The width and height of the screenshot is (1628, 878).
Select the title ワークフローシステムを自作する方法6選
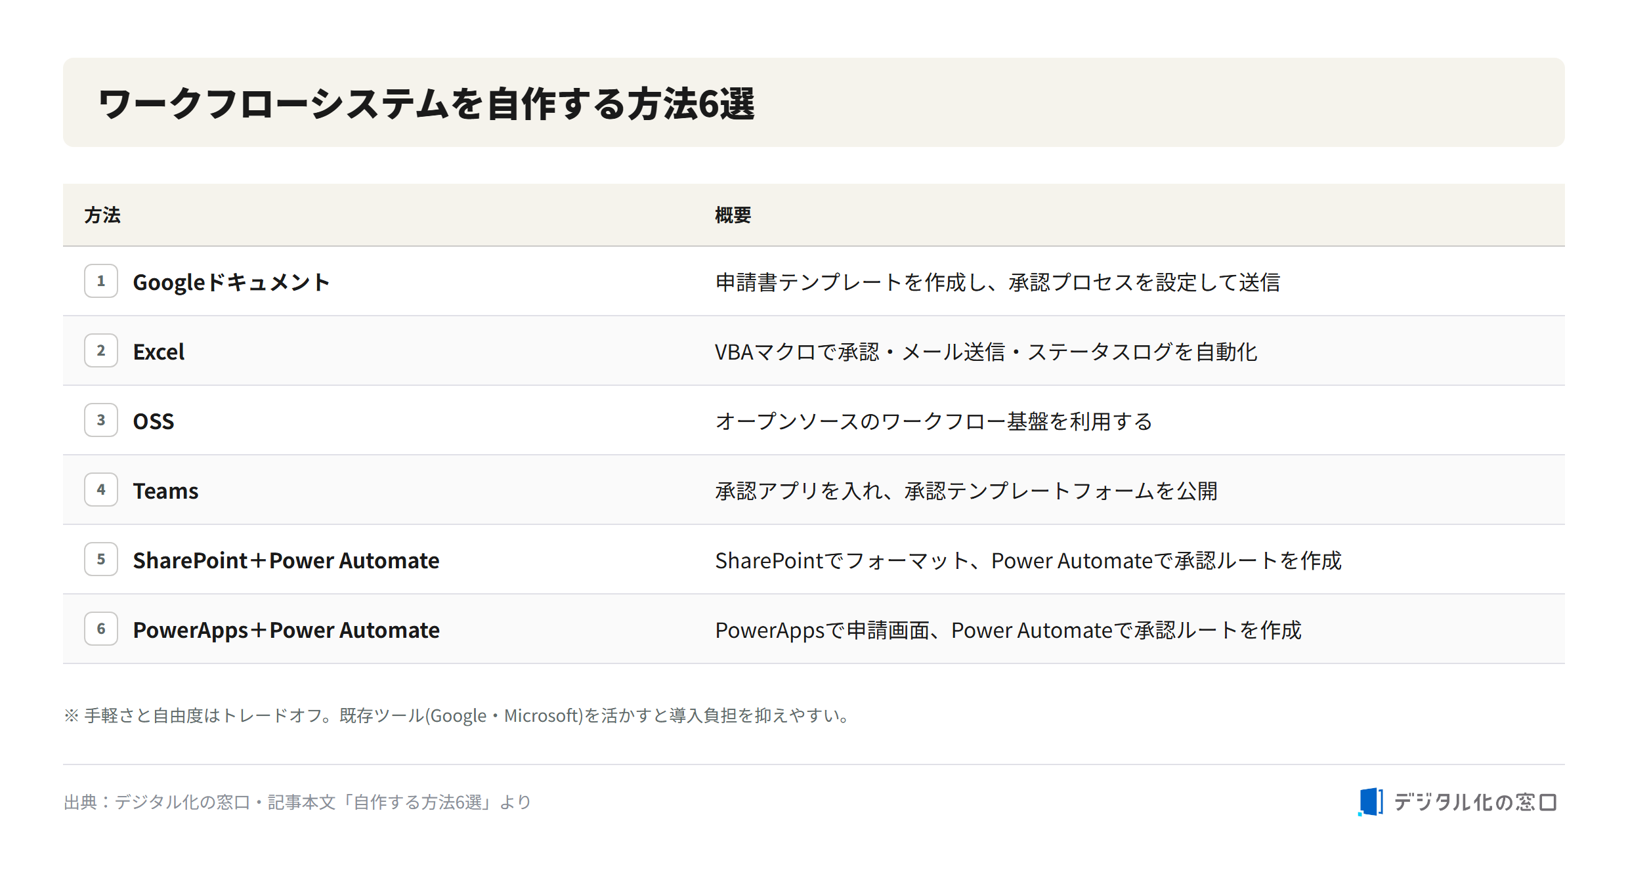(427, 104)
